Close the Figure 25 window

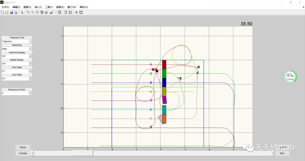[300, 2]
